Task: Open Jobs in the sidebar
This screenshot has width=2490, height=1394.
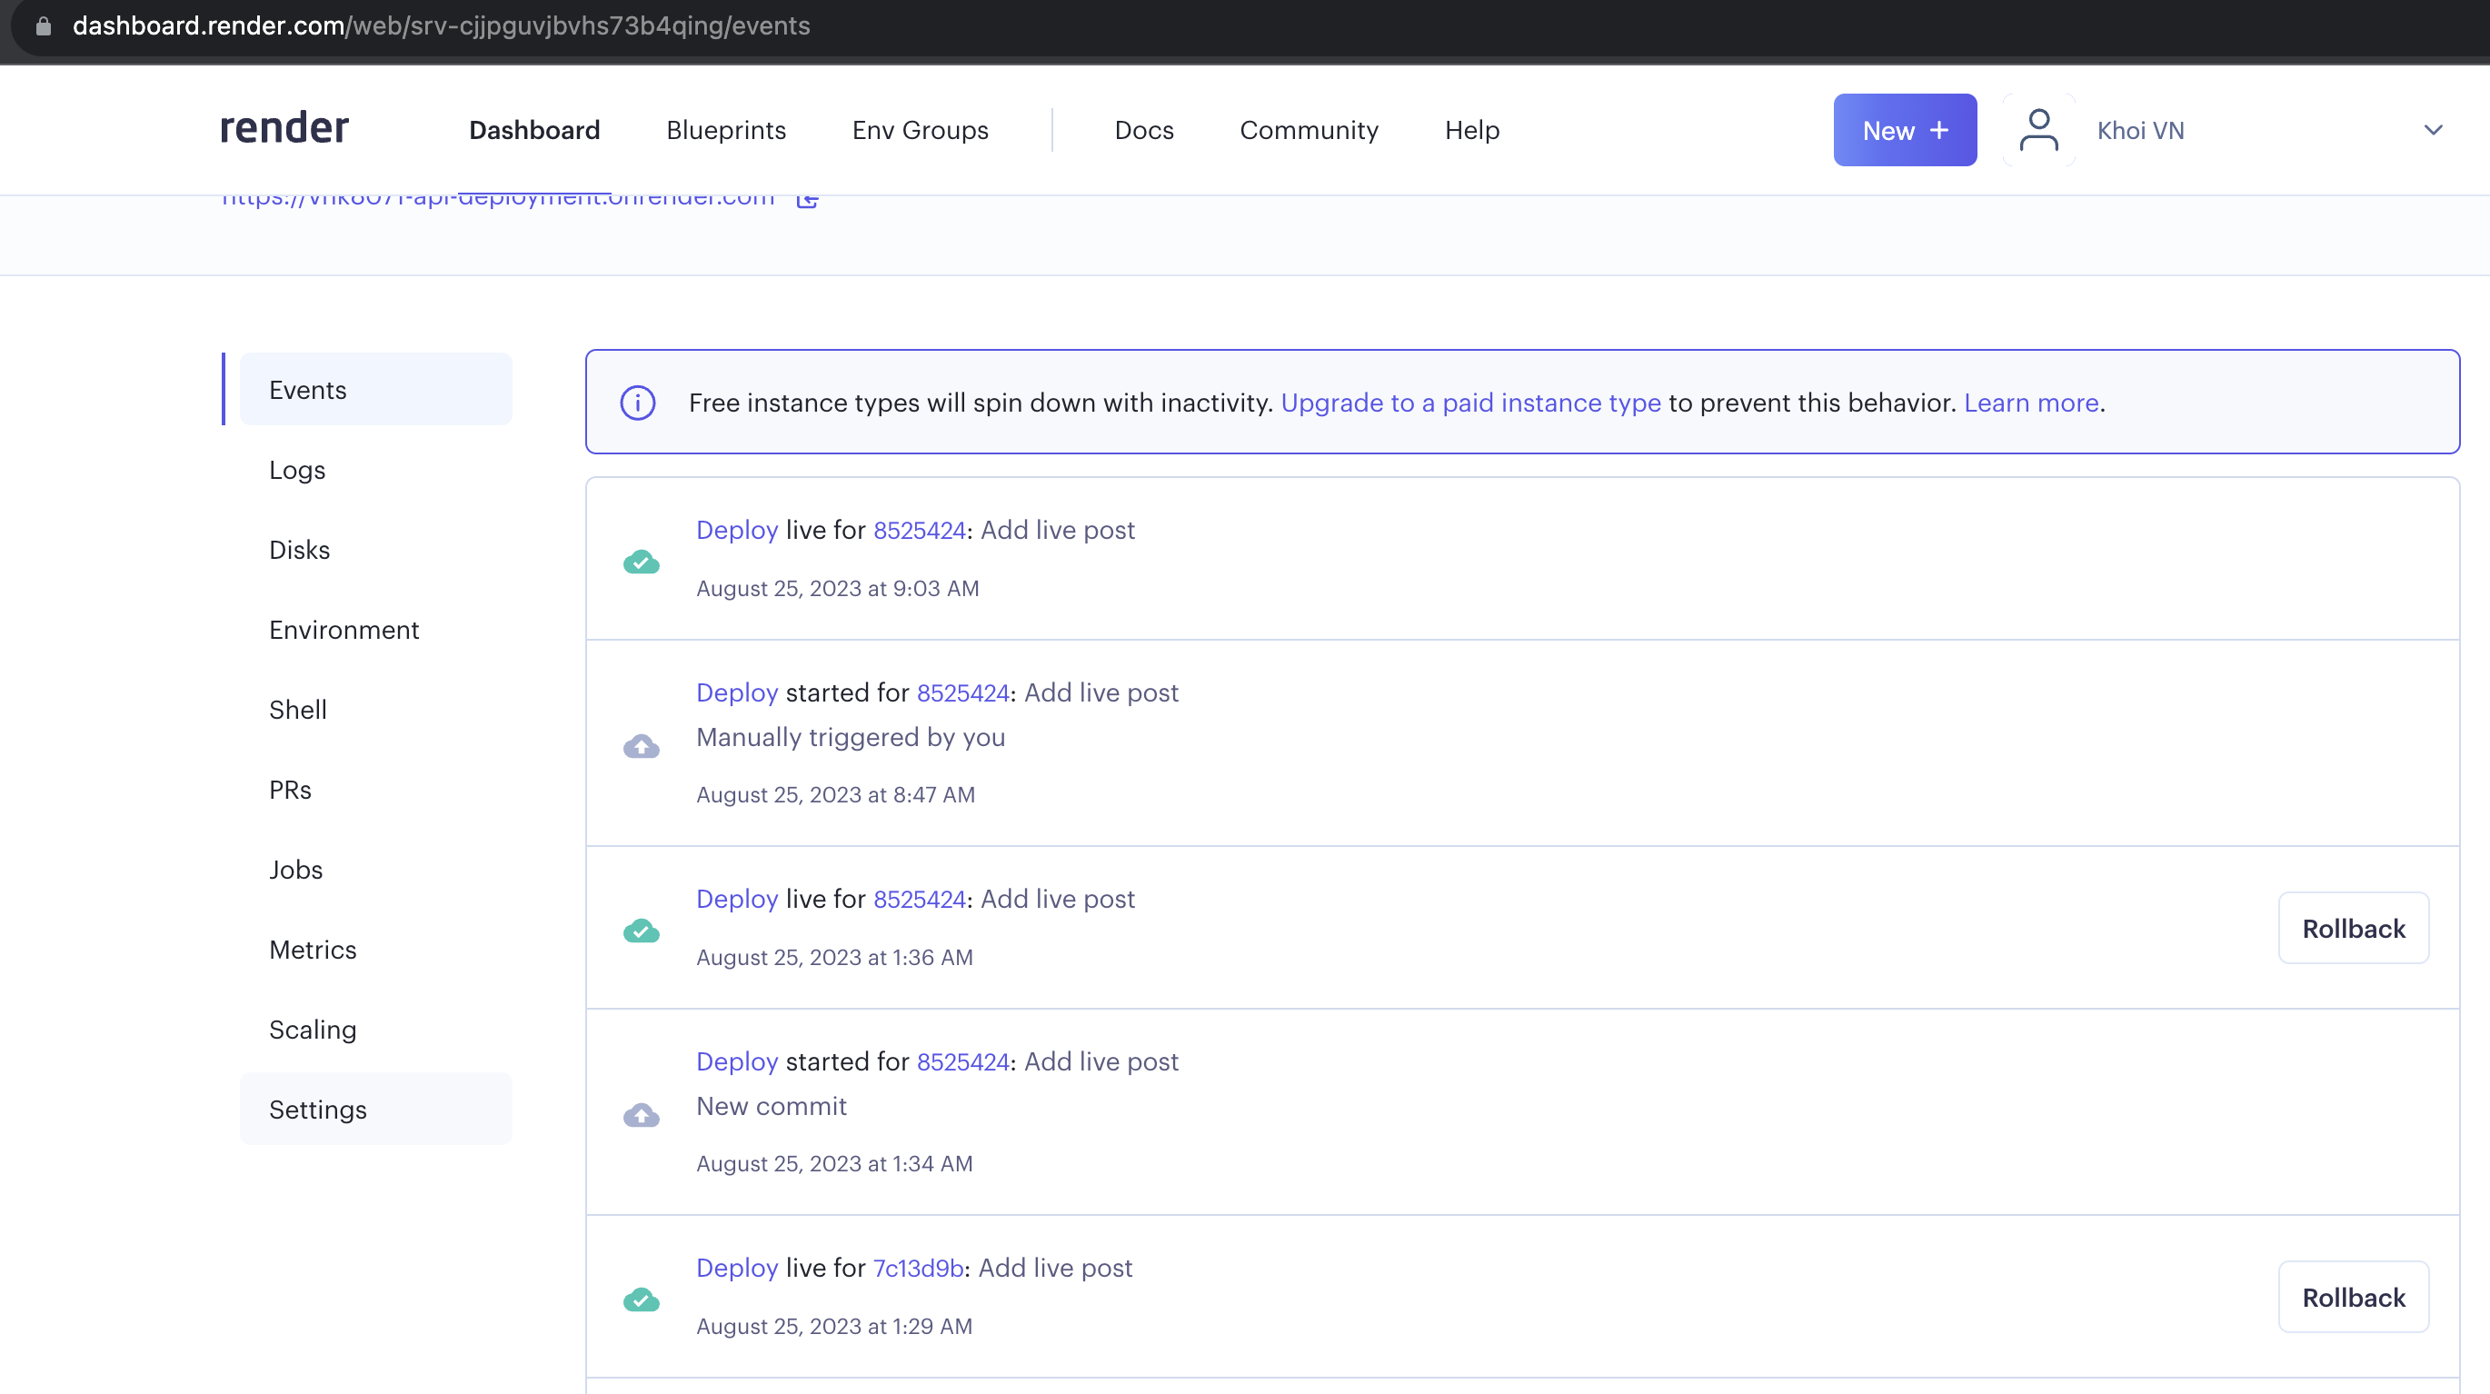Action: (x=375, y=869)
